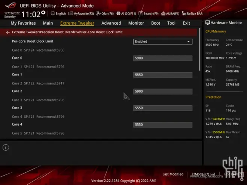
Task: Click Last Modified button
Action: tap(173, 174)
